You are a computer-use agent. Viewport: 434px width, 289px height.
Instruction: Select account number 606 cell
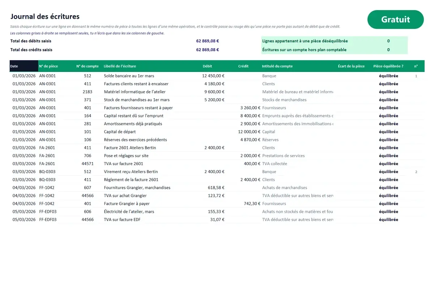point(88,211)
